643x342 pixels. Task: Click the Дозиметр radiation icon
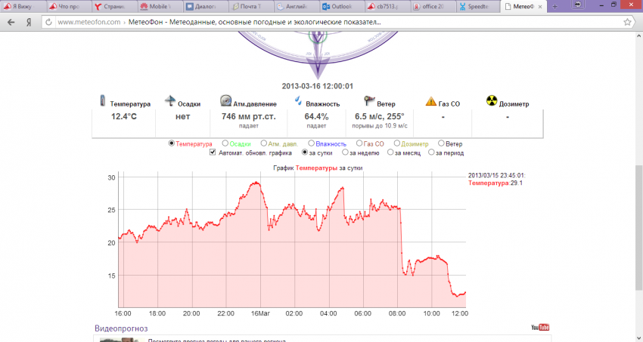492,102
